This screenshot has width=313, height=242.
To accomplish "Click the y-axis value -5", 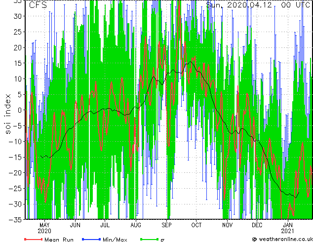I will pos(18,126).
